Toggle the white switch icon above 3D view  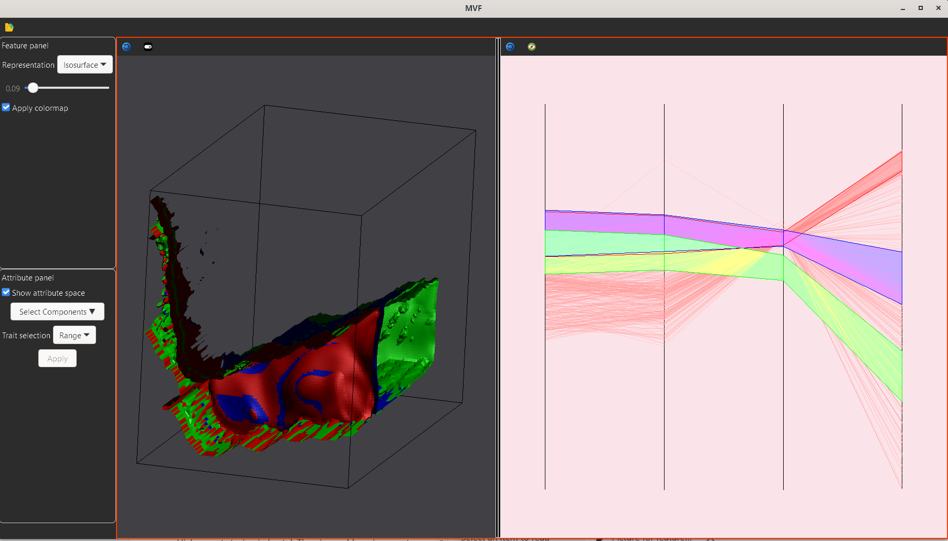pos(148,47)
